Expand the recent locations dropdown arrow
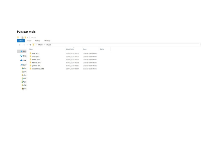 (27, 45)
